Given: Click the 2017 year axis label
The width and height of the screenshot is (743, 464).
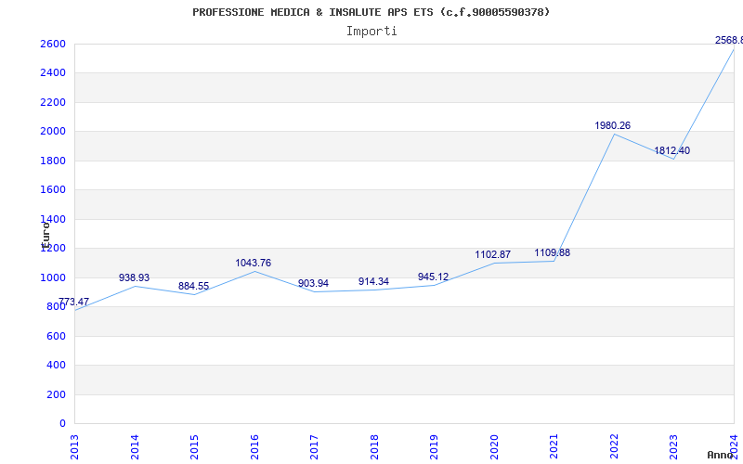Looking at the screenshot, I should pos(314,447).
